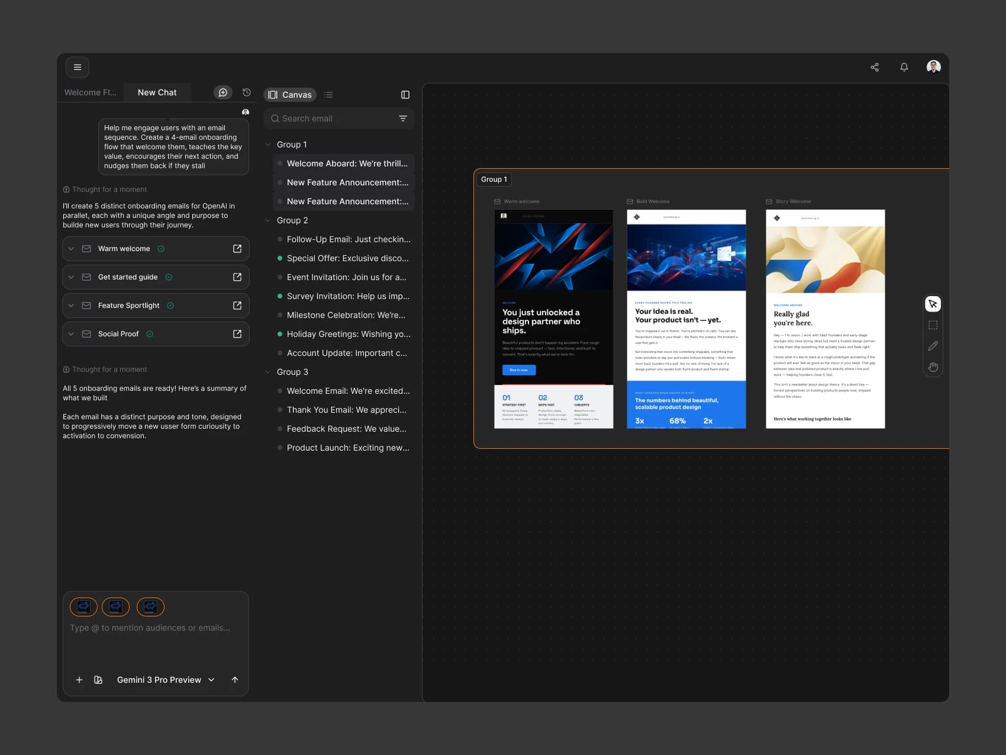Collapse Group 1 in email tree

point(267,144)
